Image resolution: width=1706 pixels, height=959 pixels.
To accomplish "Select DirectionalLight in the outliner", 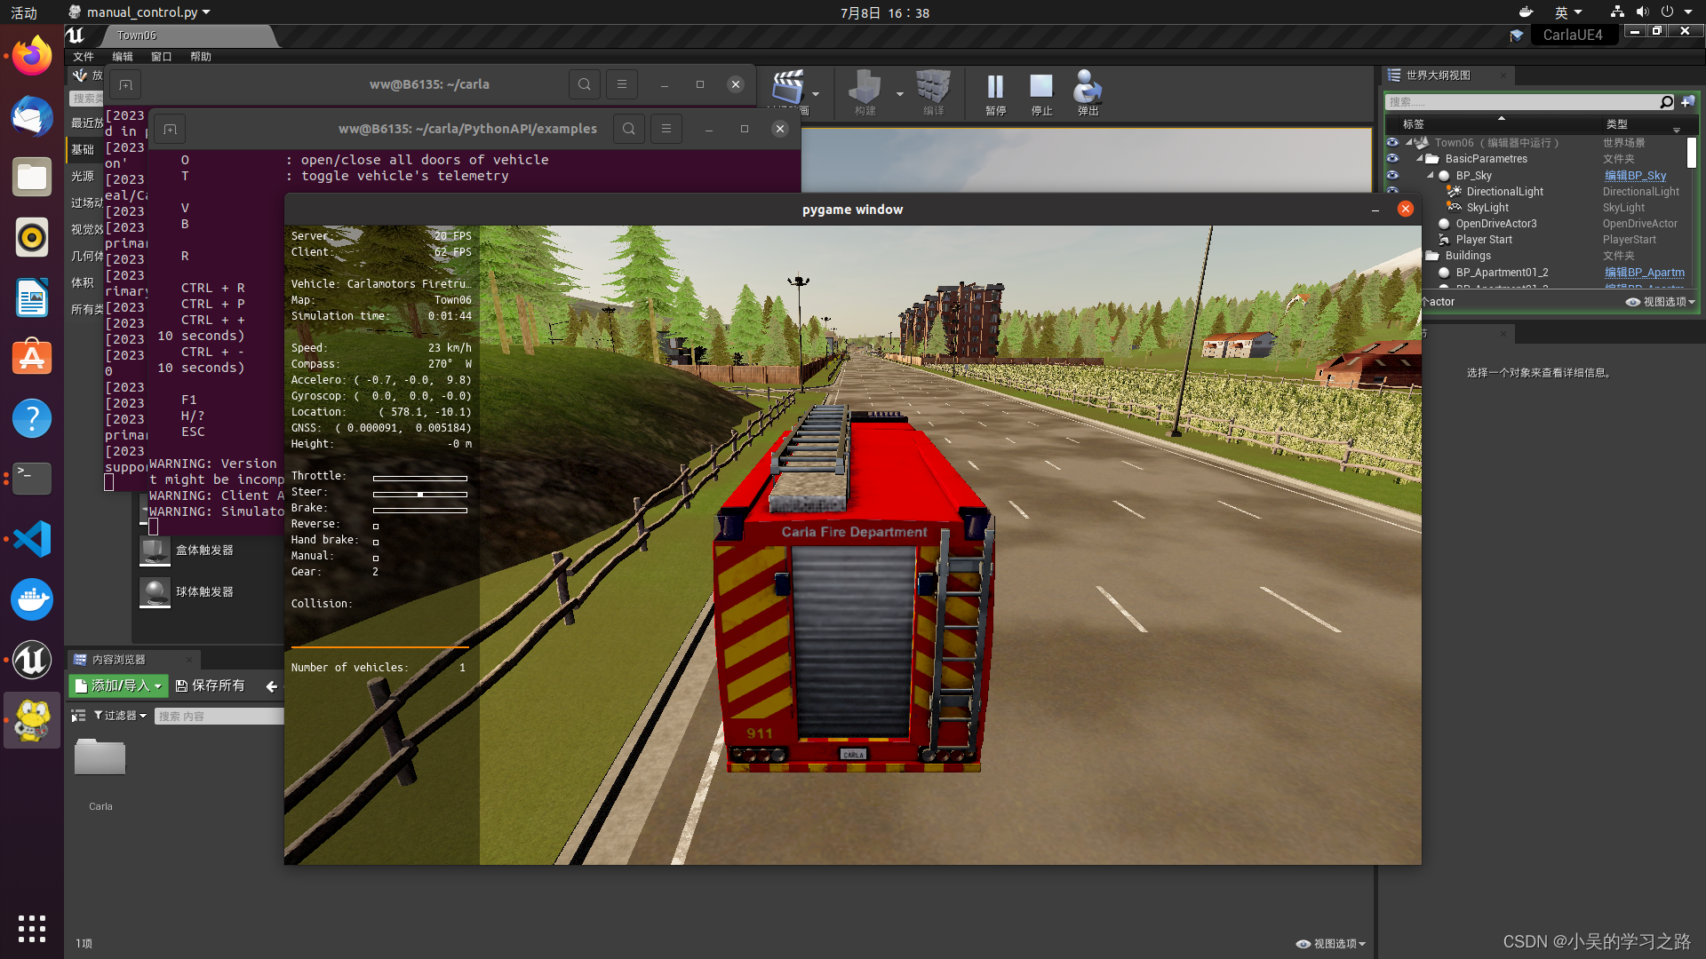I will [x=1504, y=192].
